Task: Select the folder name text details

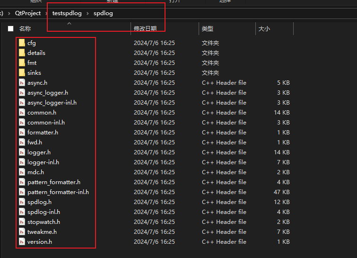Action: pyautogui.click(x=36, y=53)
